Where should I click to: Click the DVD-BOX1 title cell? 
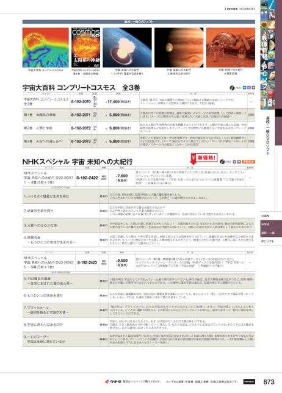tap(48, 178)
